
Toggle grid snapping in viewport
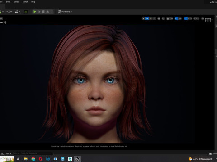(168, 18)
